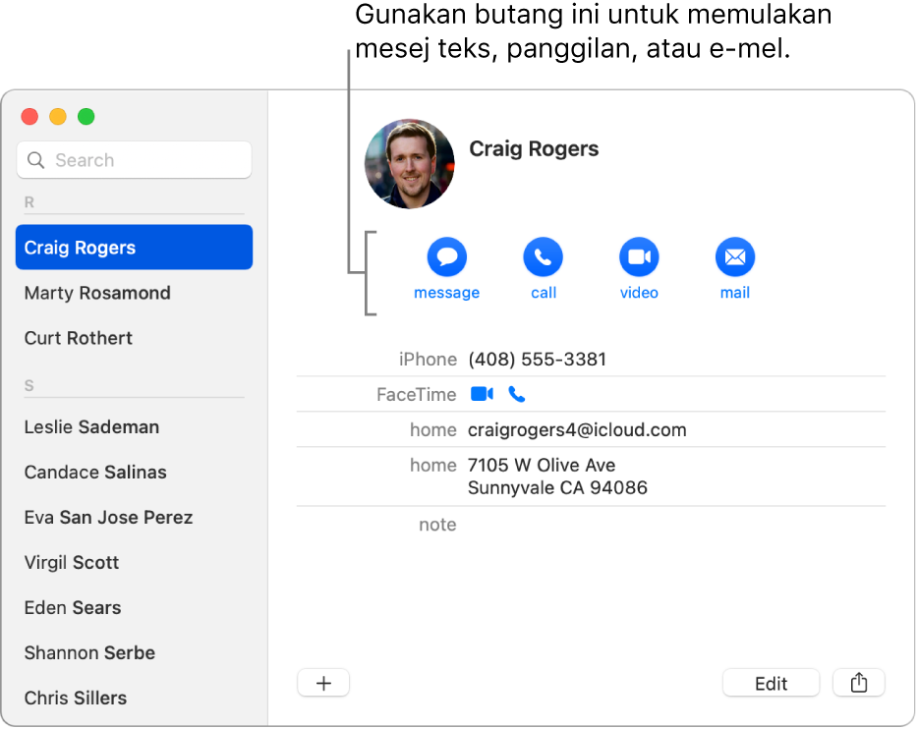918x729 pixels.
Task: Click the phone number (408) 555-3381
Action: [537, 359]
